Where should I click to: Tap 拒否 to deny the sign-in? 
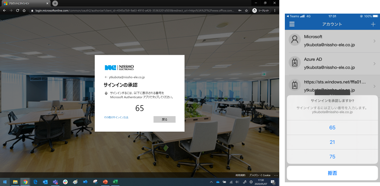click(332, 173)
